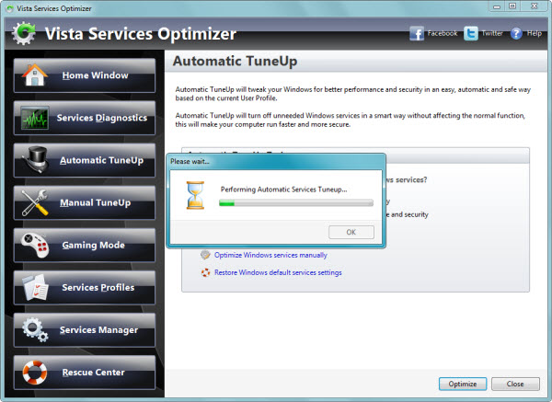Click the lifebuoy Rescue Center icon
552x402 pixels.
(35, 372)
